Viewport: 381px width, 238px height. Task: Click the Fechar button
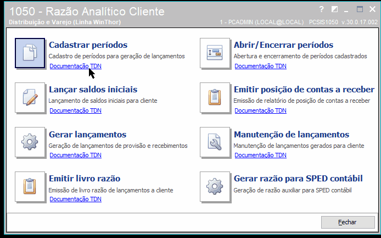[348, 222]
